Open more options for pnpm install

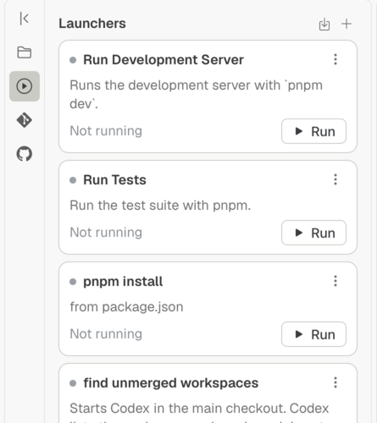[x=335, y=281]
